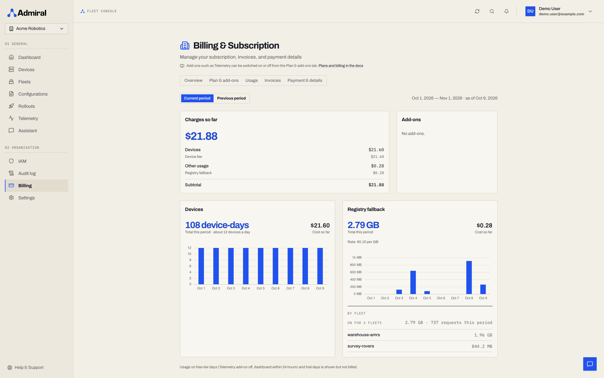Open Audit log scroll icon
Image resolution: width=604 pixels, height=378 pixels.
click(x=11, y=173)
